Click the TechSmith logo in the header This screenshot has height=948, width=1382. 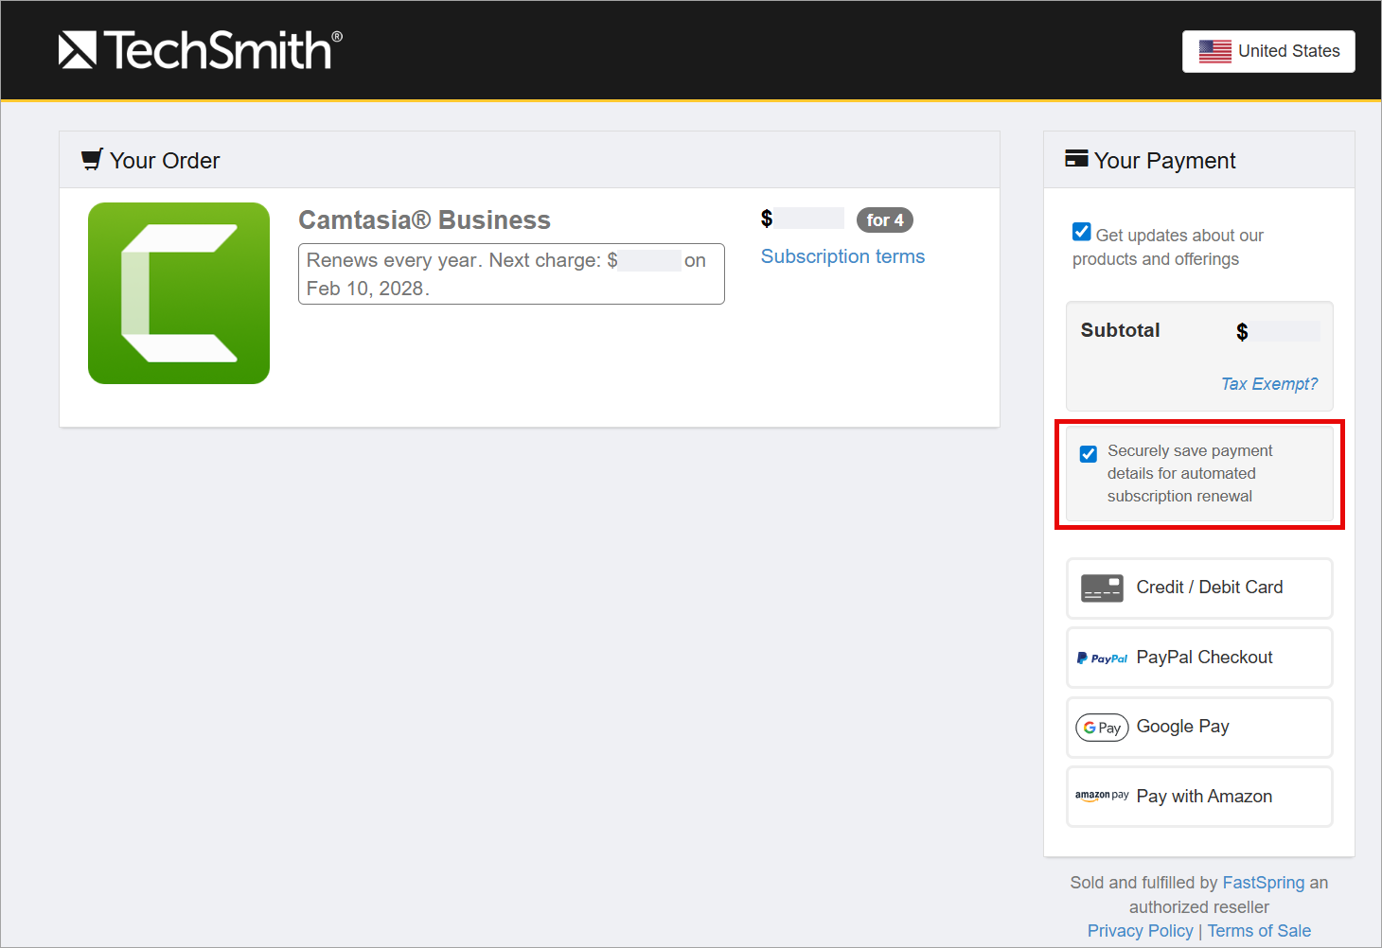coord(200,50)
